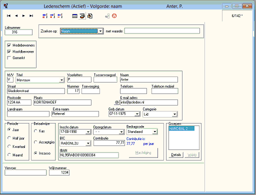Toggle the Medebewoners checkbox

click(9, 45)
